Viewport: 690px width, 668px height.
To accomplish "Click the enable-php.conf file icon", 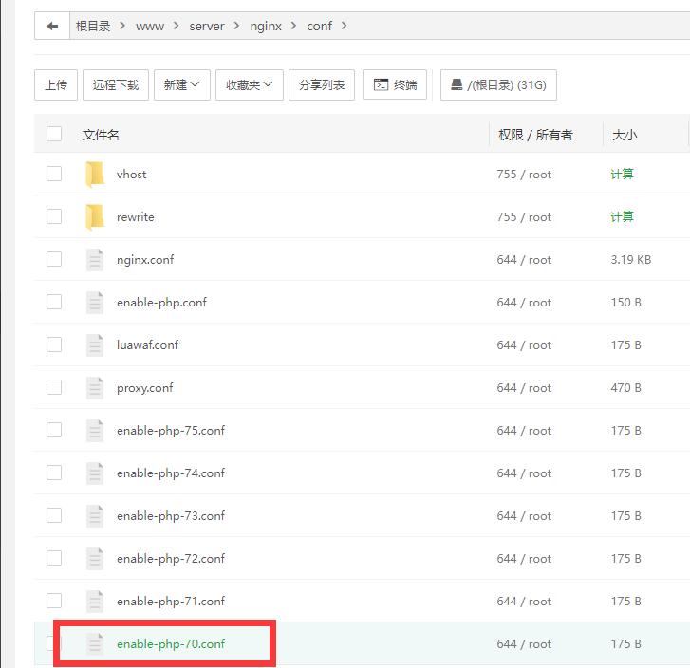I will pos(95,303).
